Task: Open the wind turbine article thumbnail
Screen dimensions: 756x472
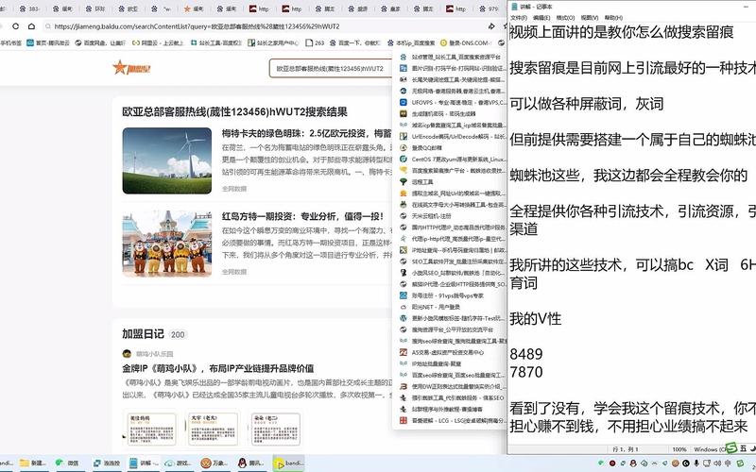Action: (x=167, y=160)
